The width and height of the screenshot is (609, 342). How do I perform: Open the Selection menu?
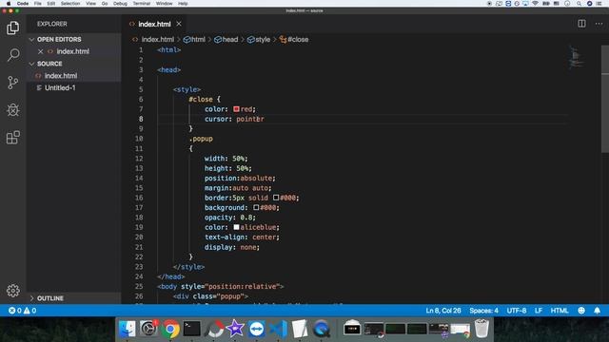pyautogui.click(x=70, y=4)
